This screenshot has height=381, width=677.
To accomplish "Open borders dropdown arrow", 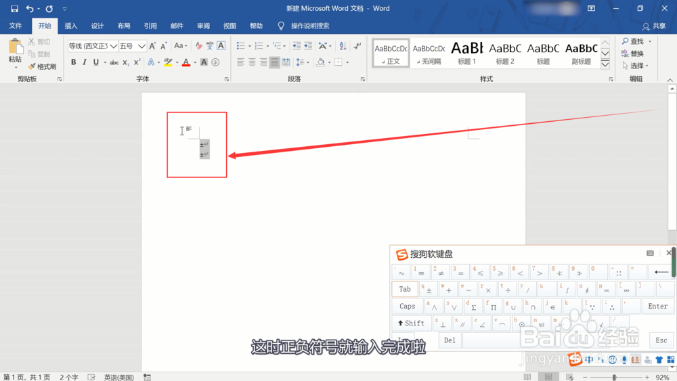I will [347, 62].
